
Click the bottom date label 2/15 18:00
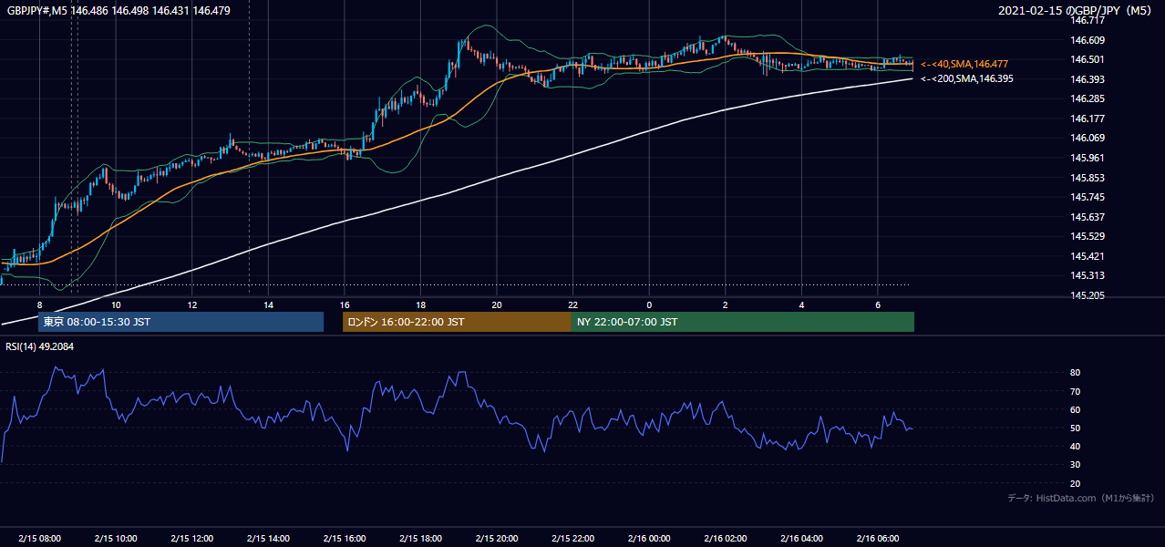[420, 539]
